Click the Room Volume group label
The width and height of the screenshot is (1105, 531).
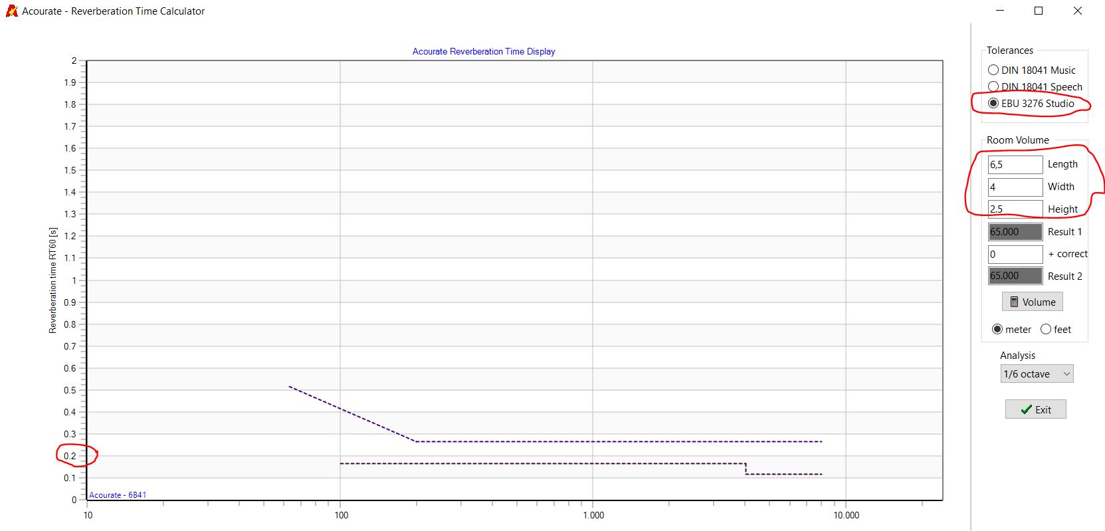pos(1018,140)
